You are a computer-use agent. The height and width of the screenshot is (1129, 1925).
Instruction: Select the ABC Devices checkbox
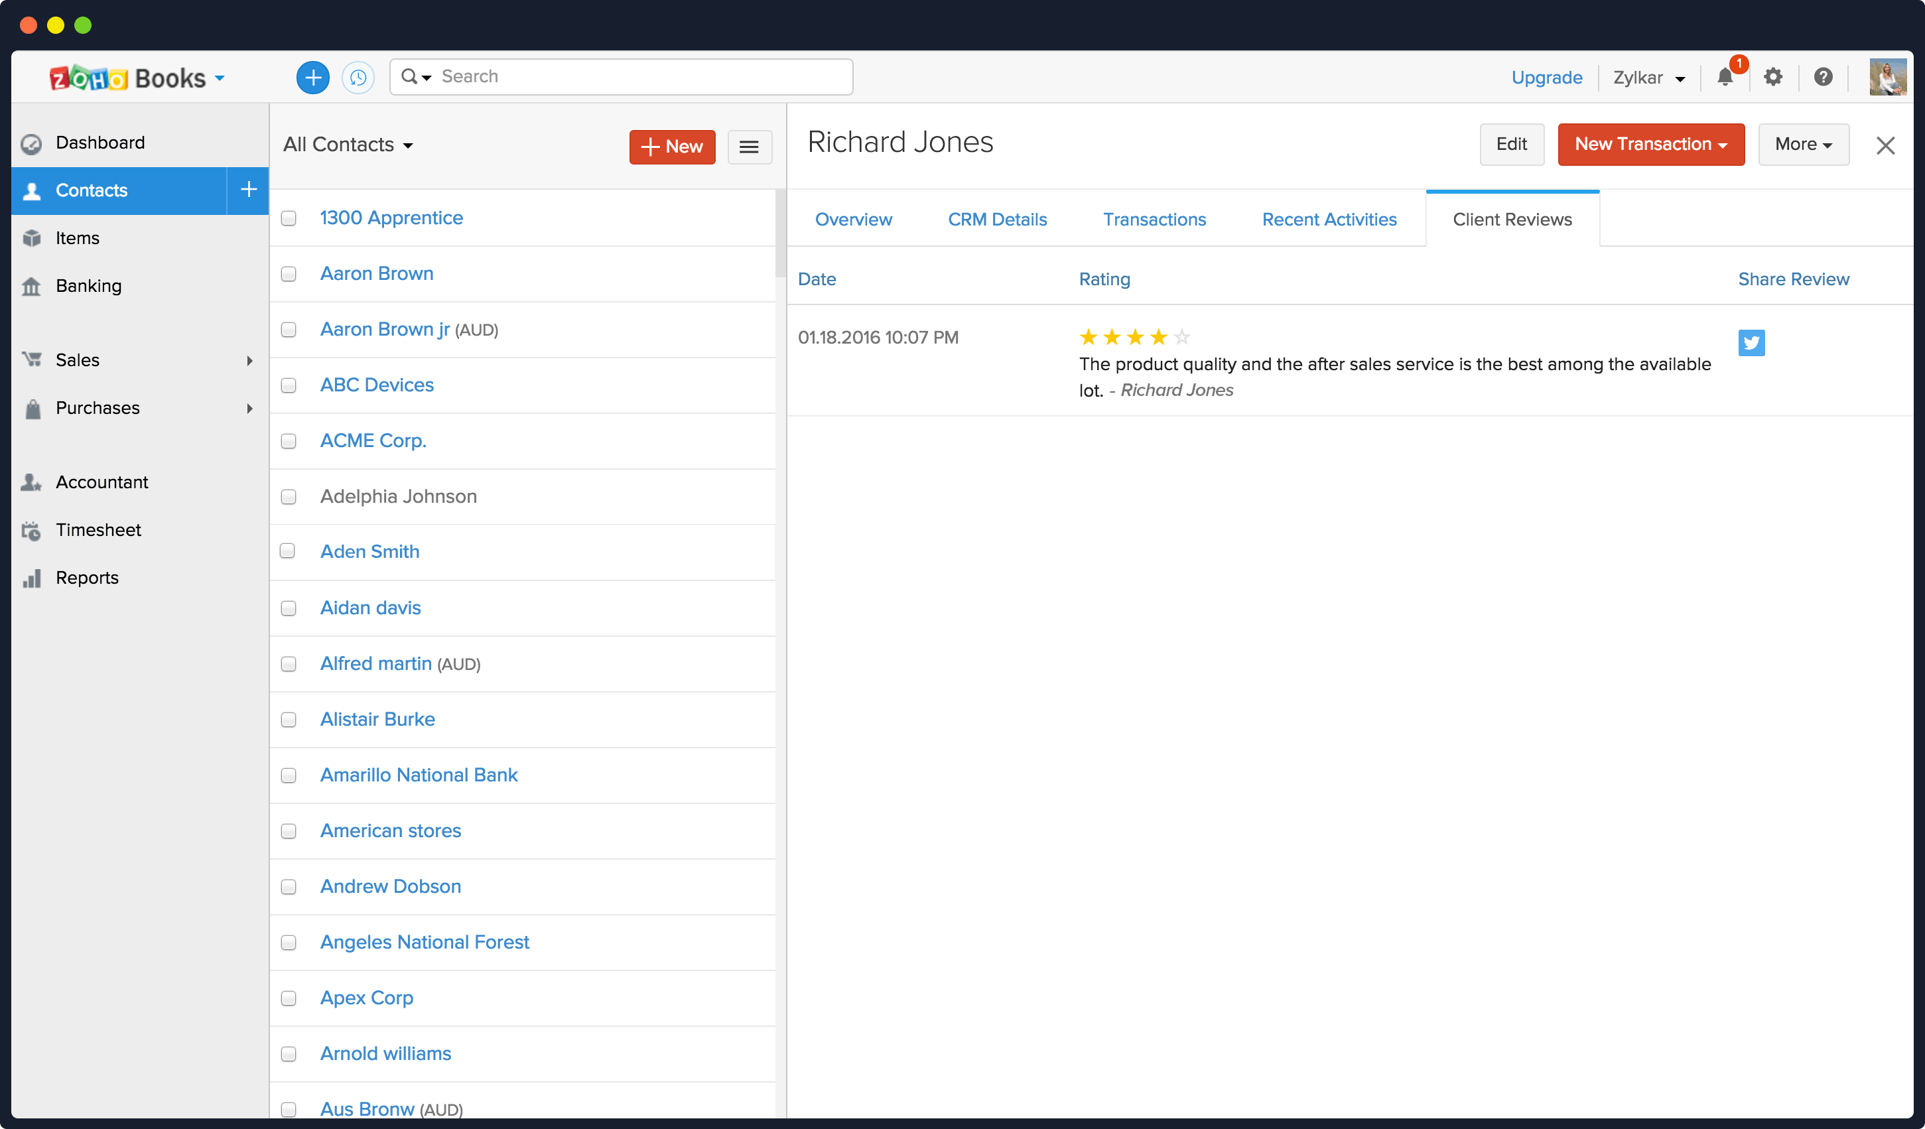tap(289, 385)
